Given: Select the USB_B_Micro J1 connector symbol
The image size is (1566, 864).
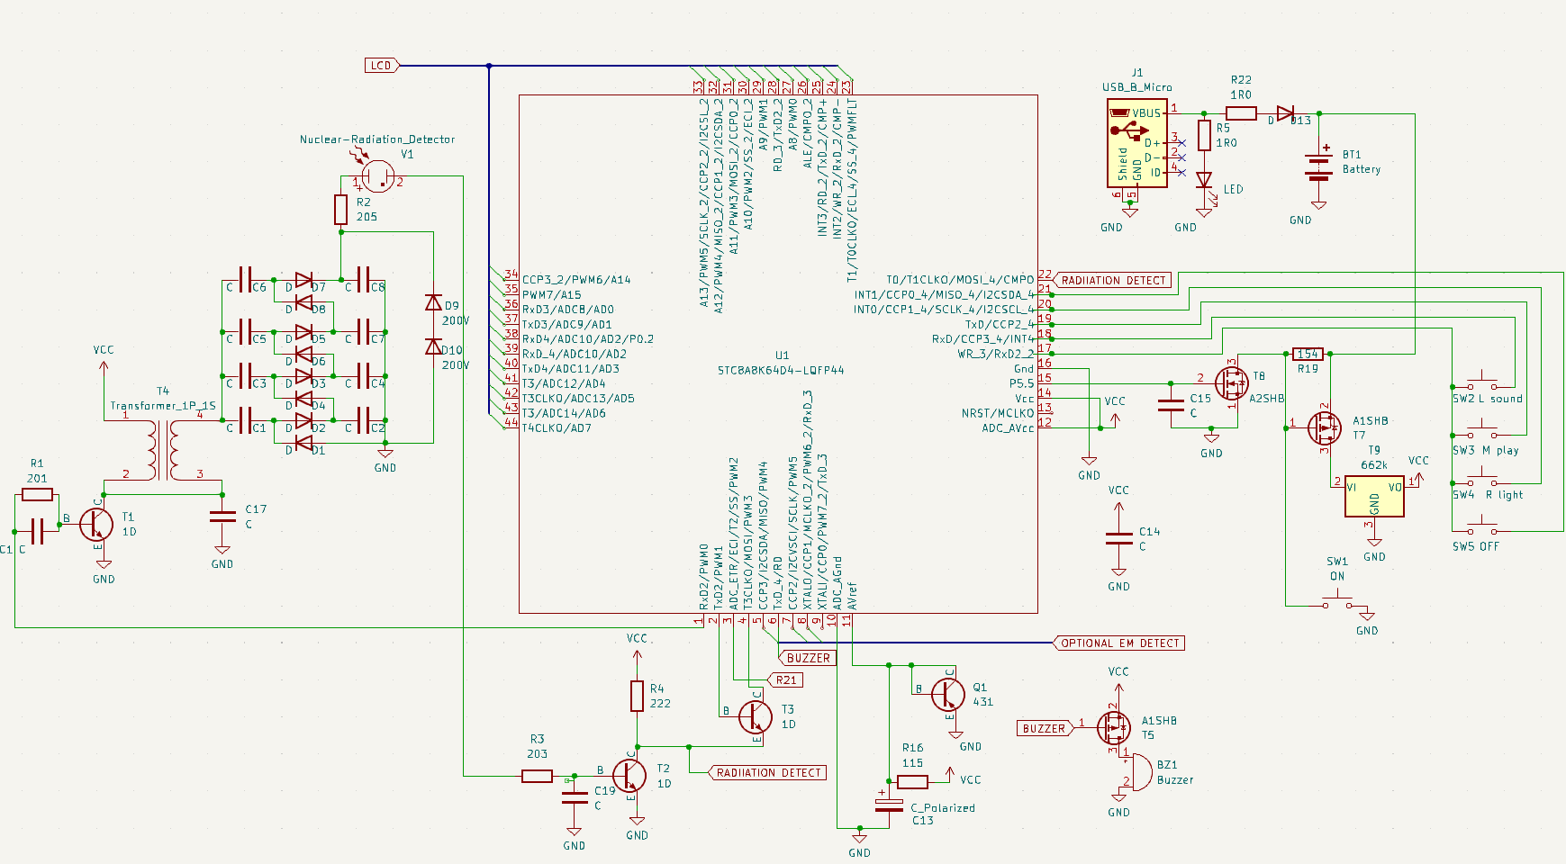Looking at the screenshot, I should [1137, 144].
